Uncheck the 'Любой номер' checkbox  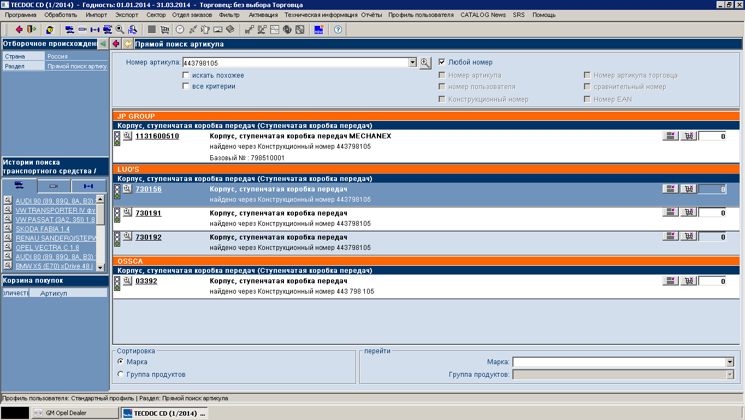(442, 62)
